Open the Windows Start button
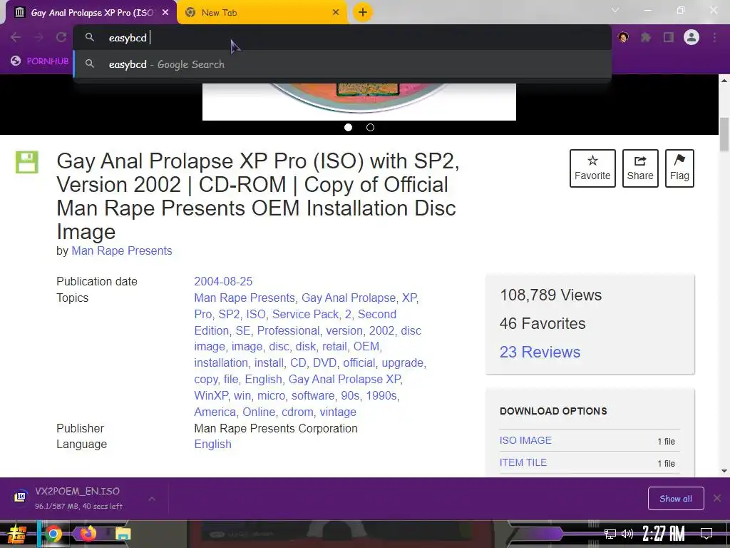Image resolution: width=730 pixels, height=548 pixels. click(x=17, y=534)
